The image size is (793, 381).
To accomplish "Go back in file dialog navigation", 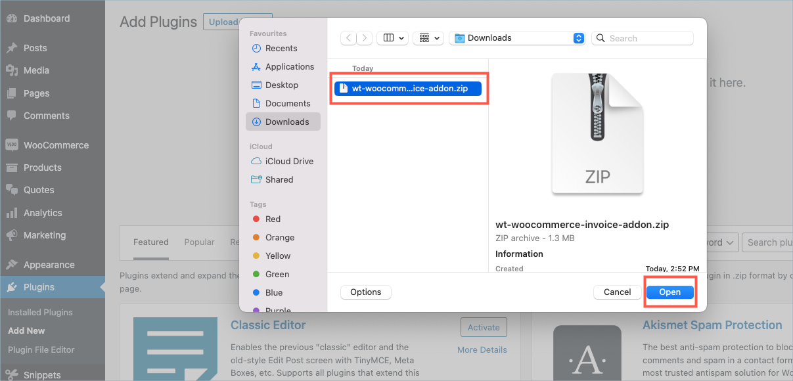I will (x=349, y=38).
